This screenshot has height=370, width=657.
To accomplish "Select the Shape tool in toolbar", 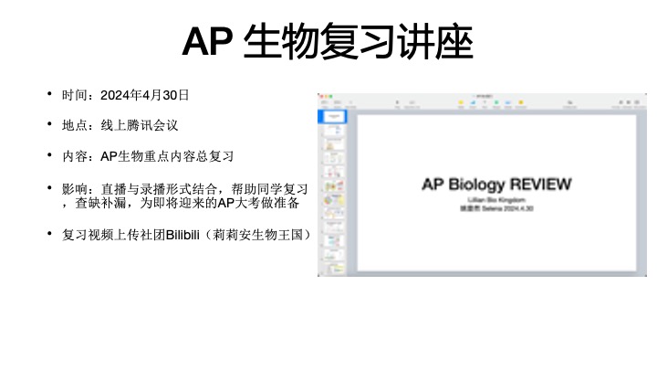I will (497, 103).
